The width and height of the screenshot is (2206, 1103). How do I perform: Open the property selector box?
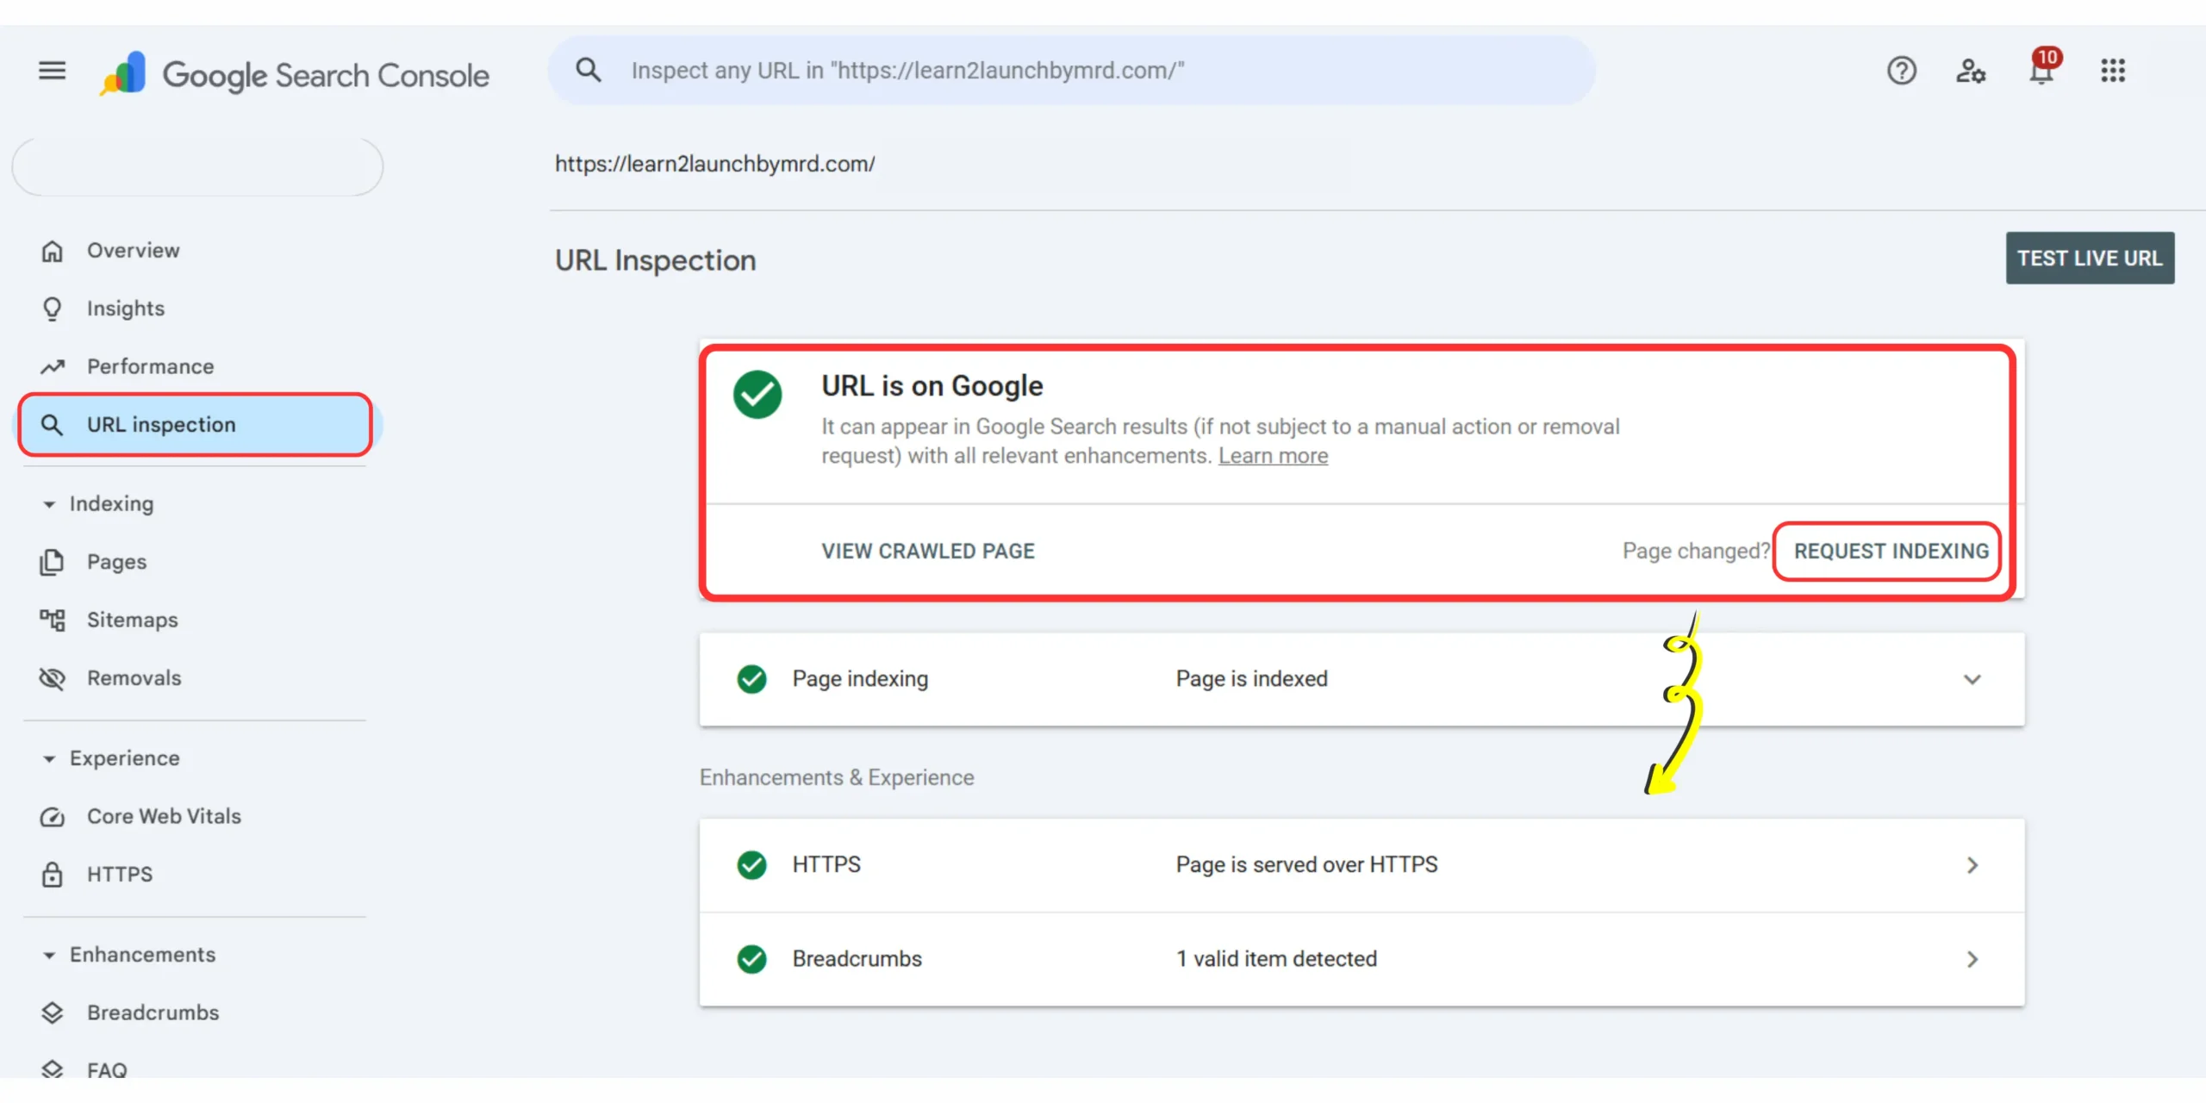[197, 166]
